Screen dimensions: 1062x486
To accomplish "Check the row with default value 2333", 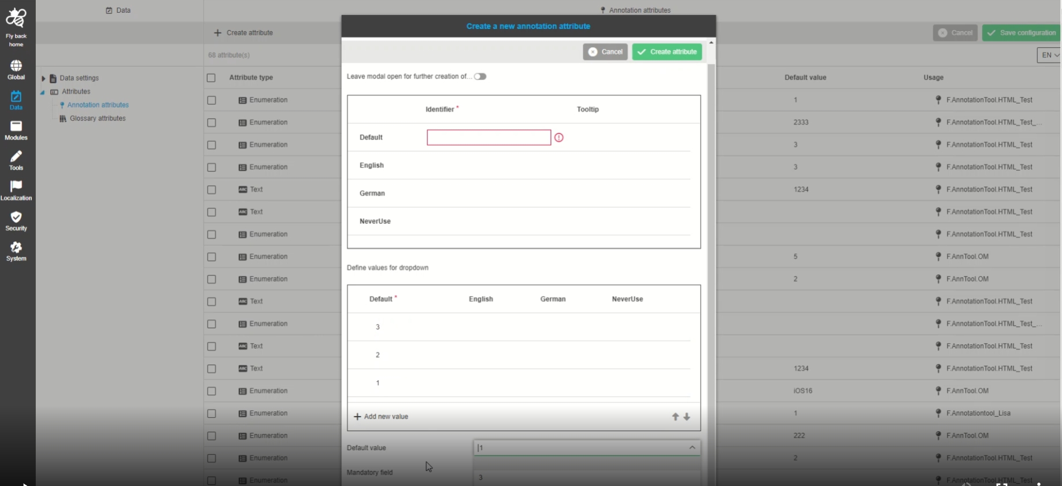I will click(212, 123).
